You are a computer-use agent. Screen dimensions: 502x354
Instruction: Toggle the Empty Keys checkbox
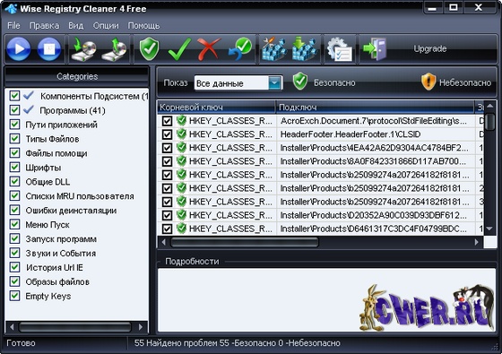pyautogui.click(x=14, y=296)
